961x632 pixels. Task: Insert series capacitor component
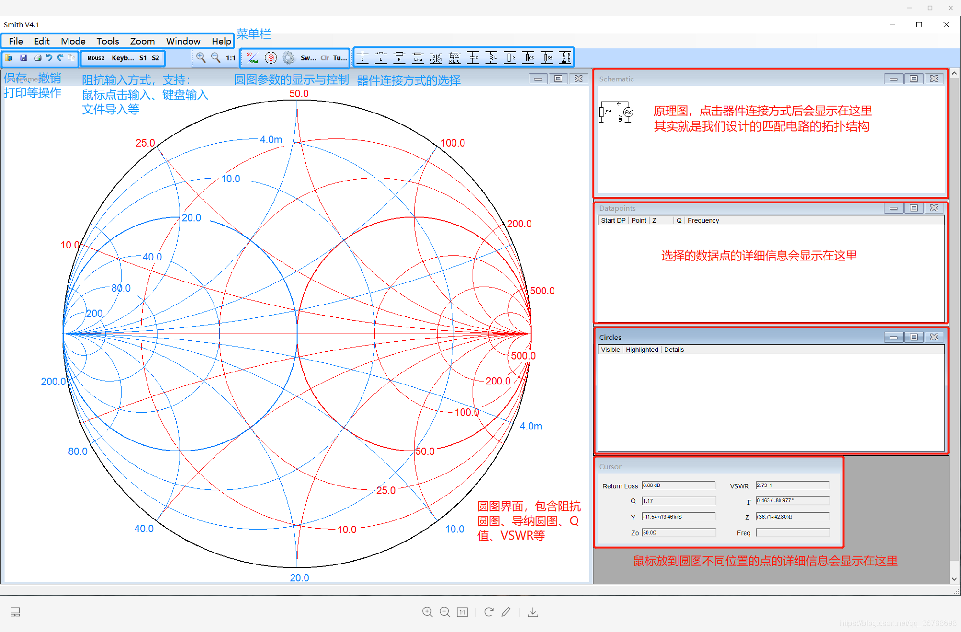coord(362,57)
